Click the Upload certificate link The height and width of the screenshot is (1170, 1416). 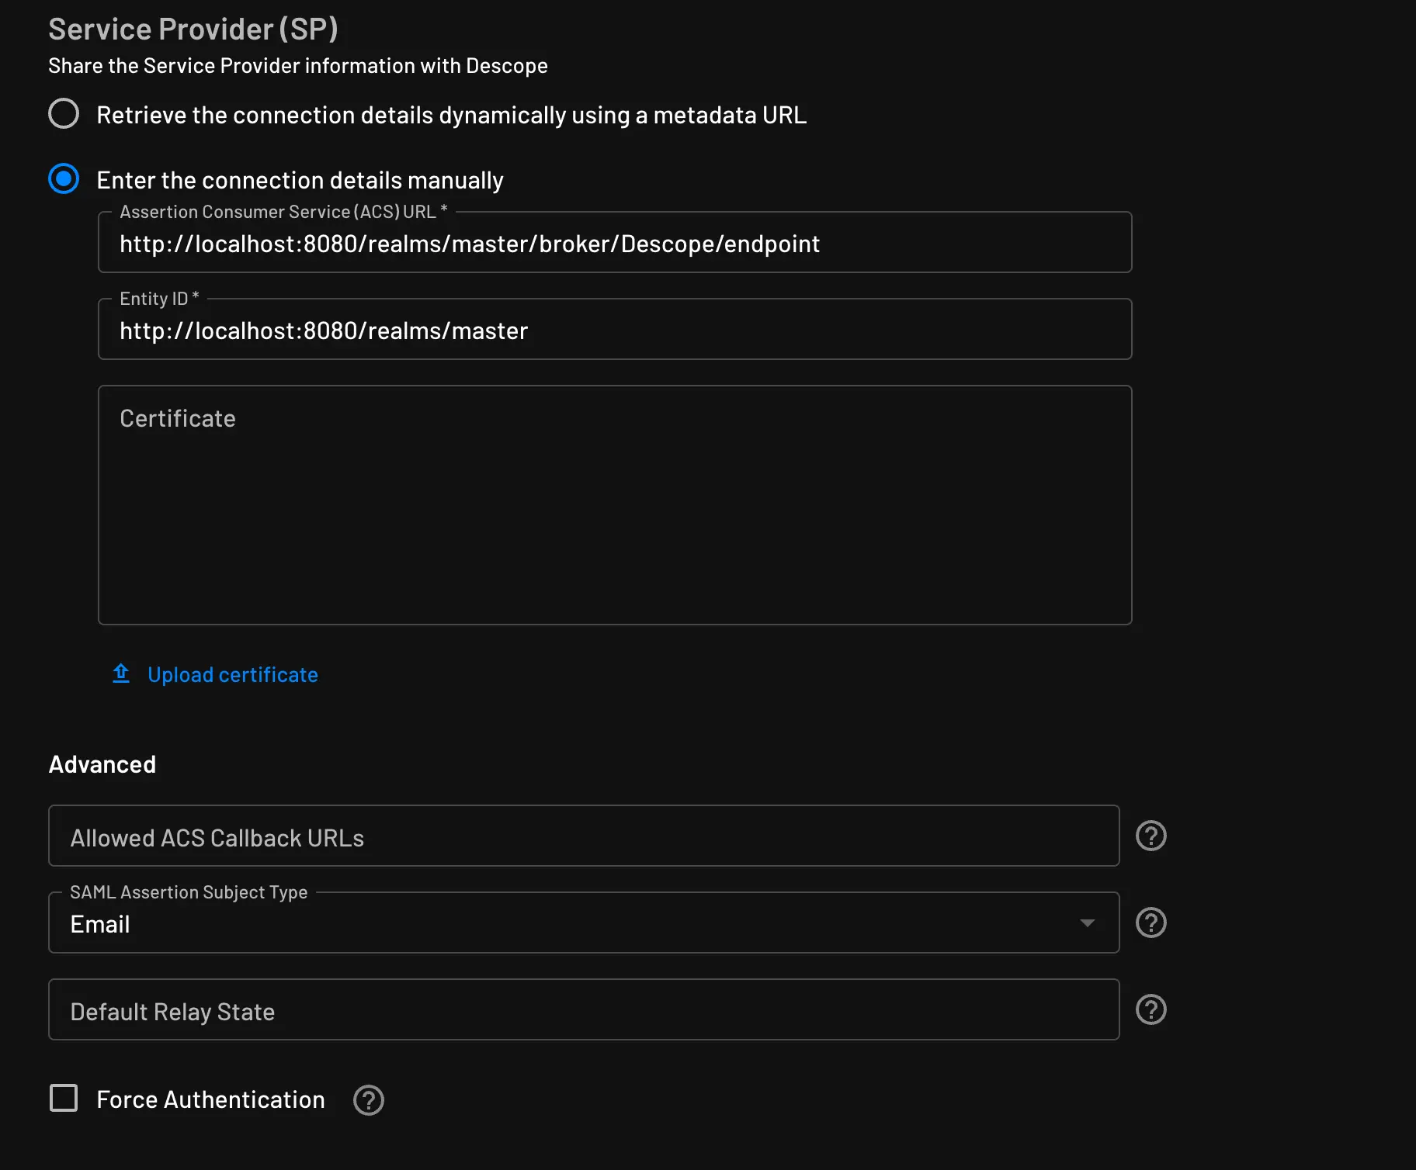click(233, 674)
